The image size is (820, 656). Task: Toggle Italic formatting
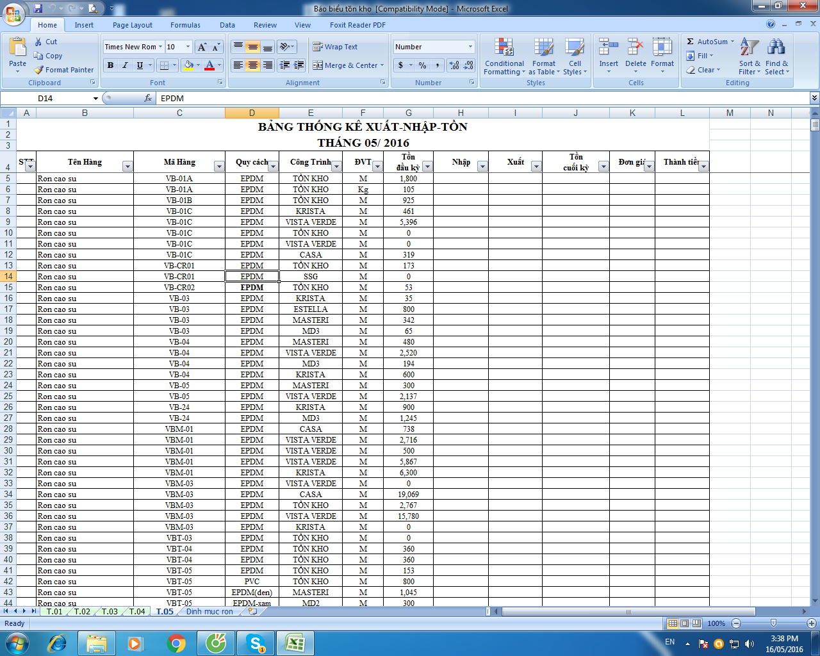click(125, 65)
